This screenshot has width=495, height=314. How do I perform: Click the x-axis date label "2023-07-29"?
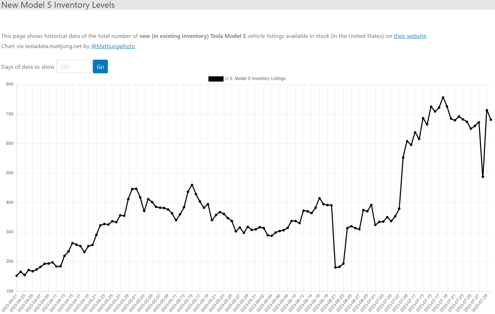click(x=479, y=302)
